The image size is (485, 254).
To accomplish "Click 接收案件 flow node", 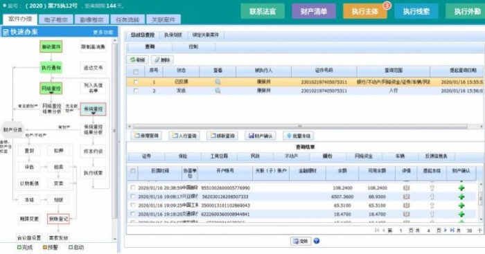I will tap(51, 46).
